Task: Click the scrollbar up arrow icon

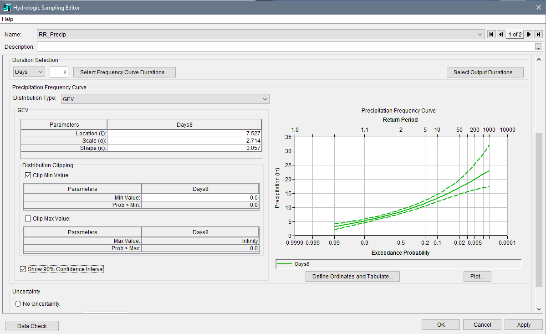Action: tap(539, 58)
